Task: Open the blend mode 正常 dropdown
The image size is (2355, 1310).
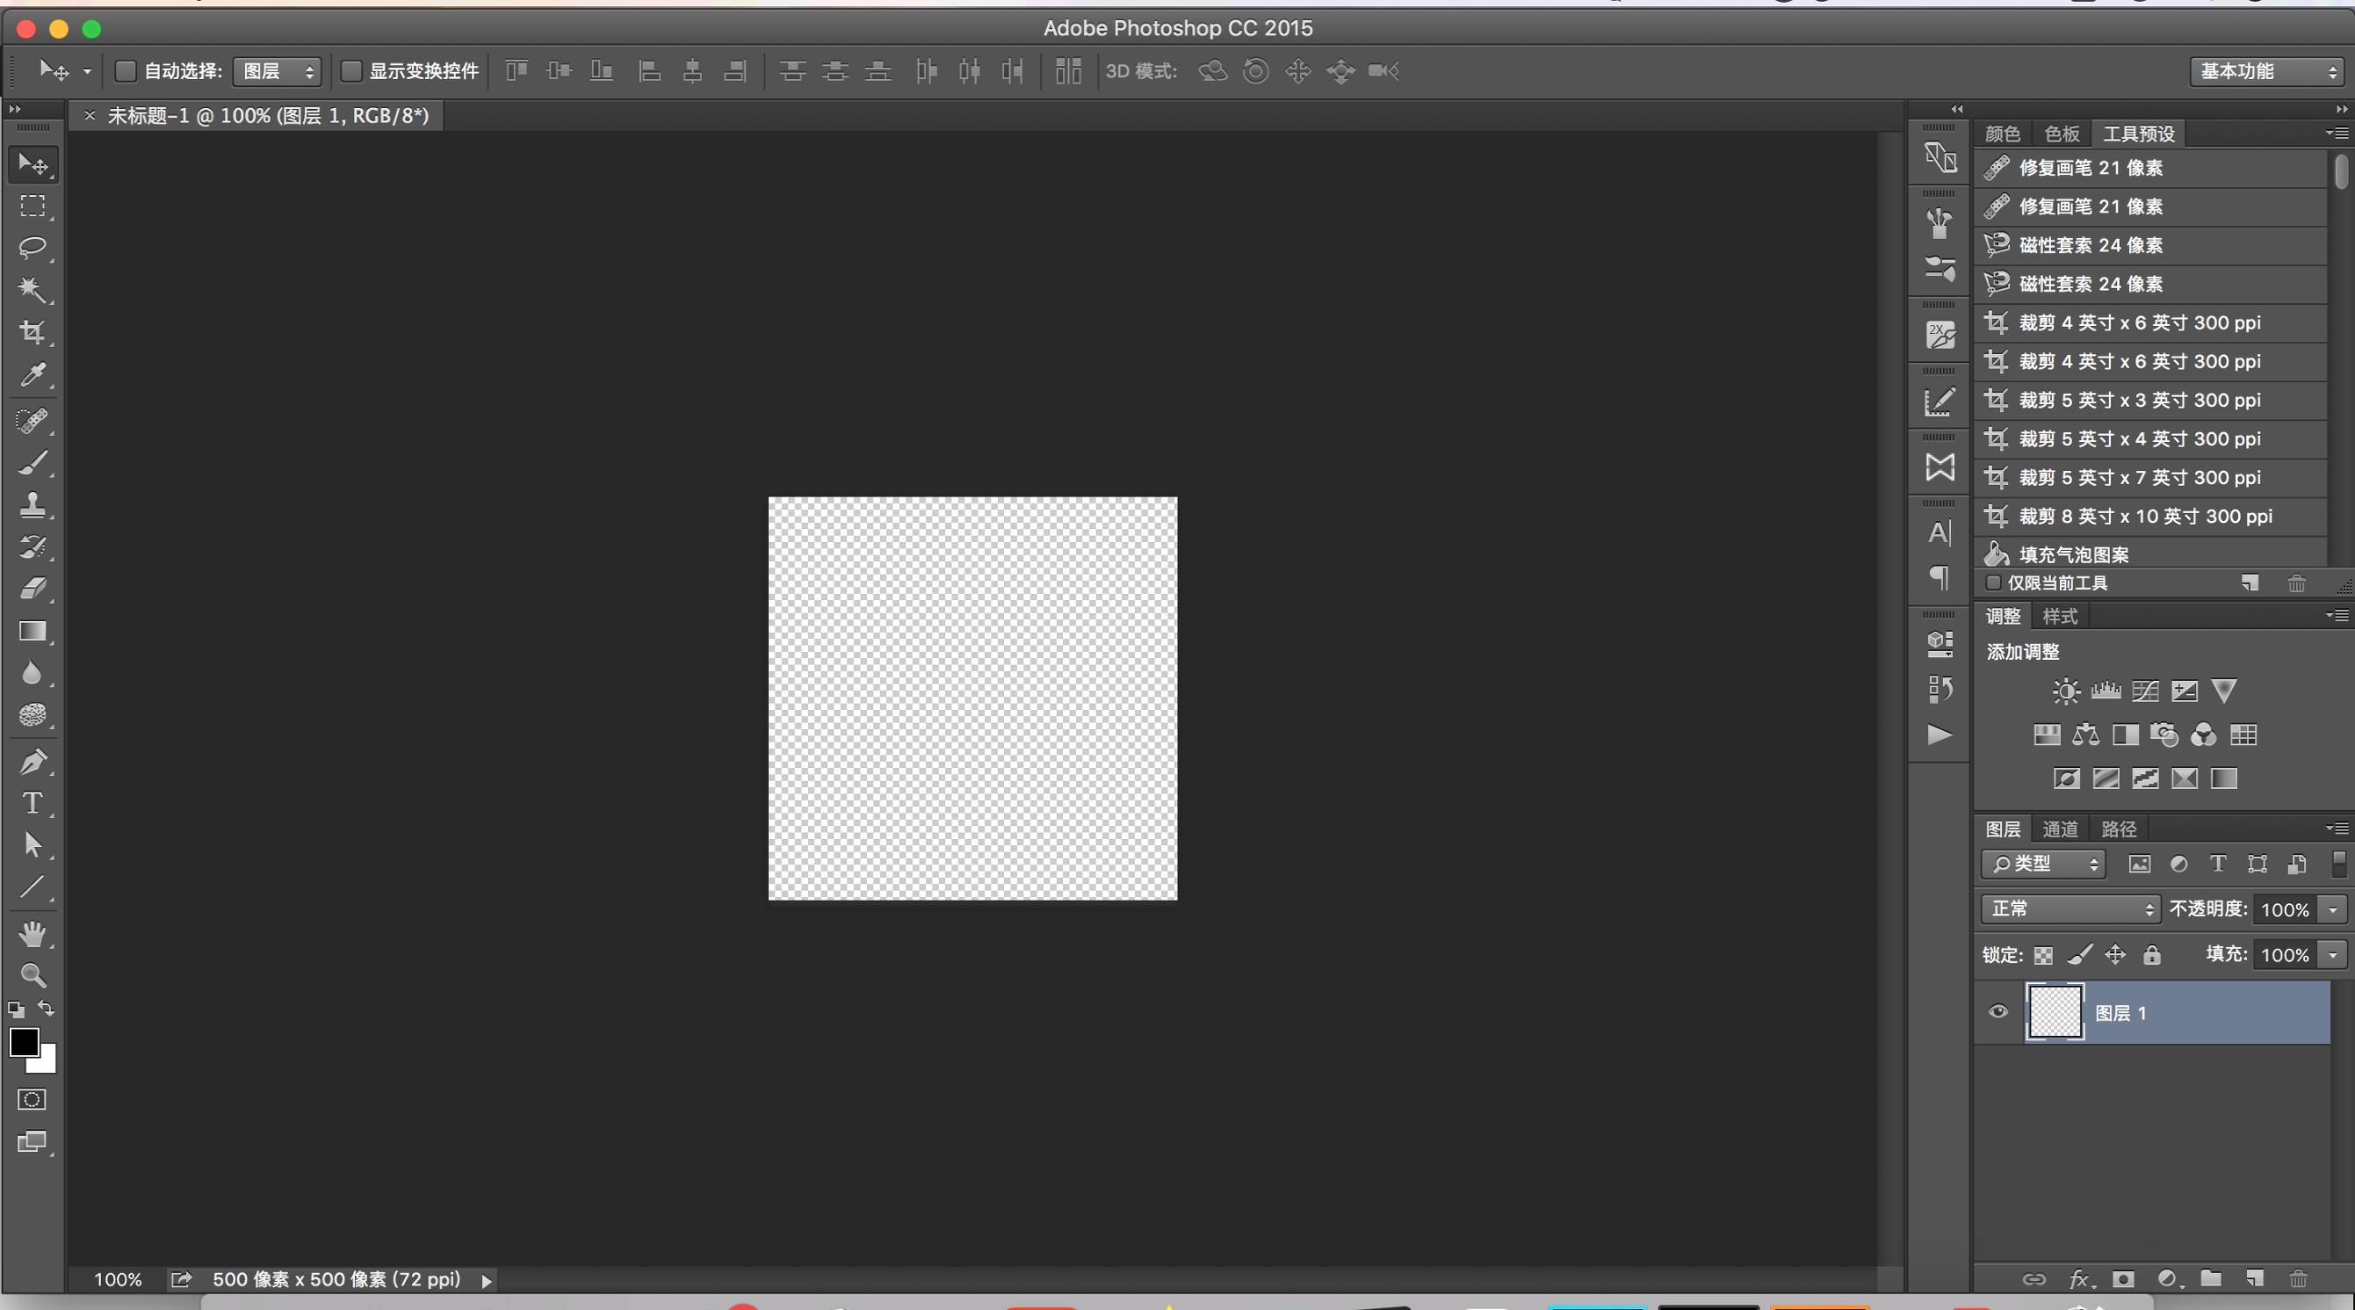Action: [2070, 908]
